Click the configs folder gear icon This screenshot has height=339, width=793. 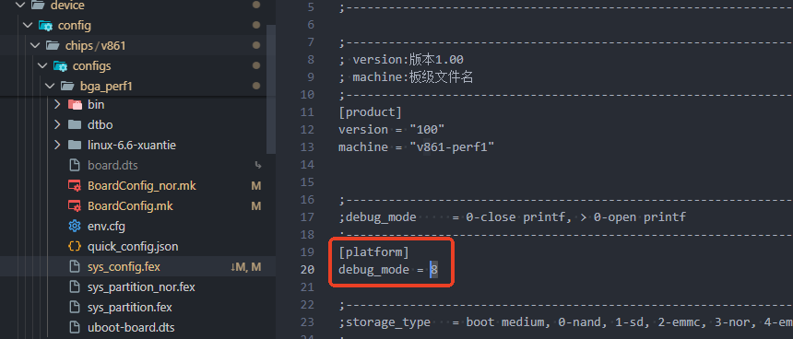tap(60, 66)
